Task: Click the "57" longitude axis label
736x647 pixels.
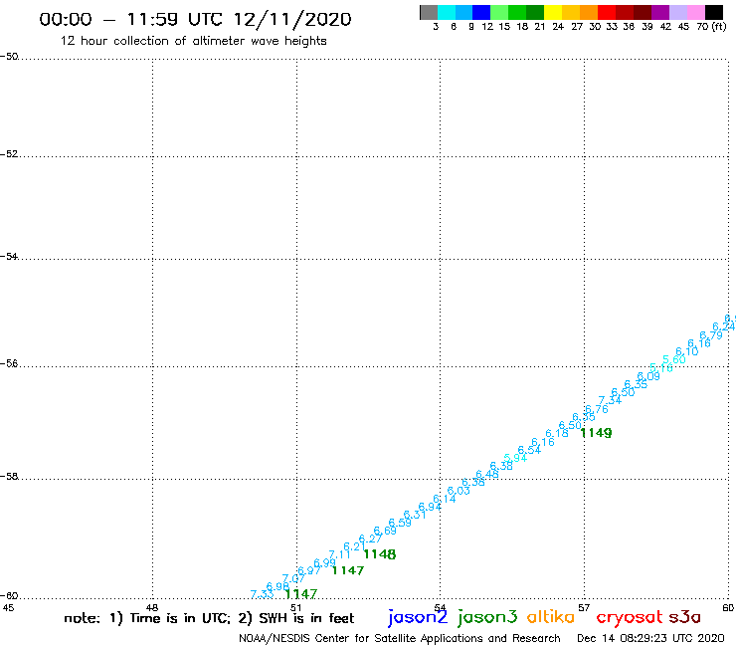Action: (x=584, y=607)
